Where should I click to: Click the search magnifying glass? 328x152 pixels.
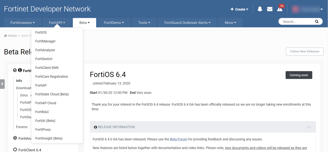[317, 21]
